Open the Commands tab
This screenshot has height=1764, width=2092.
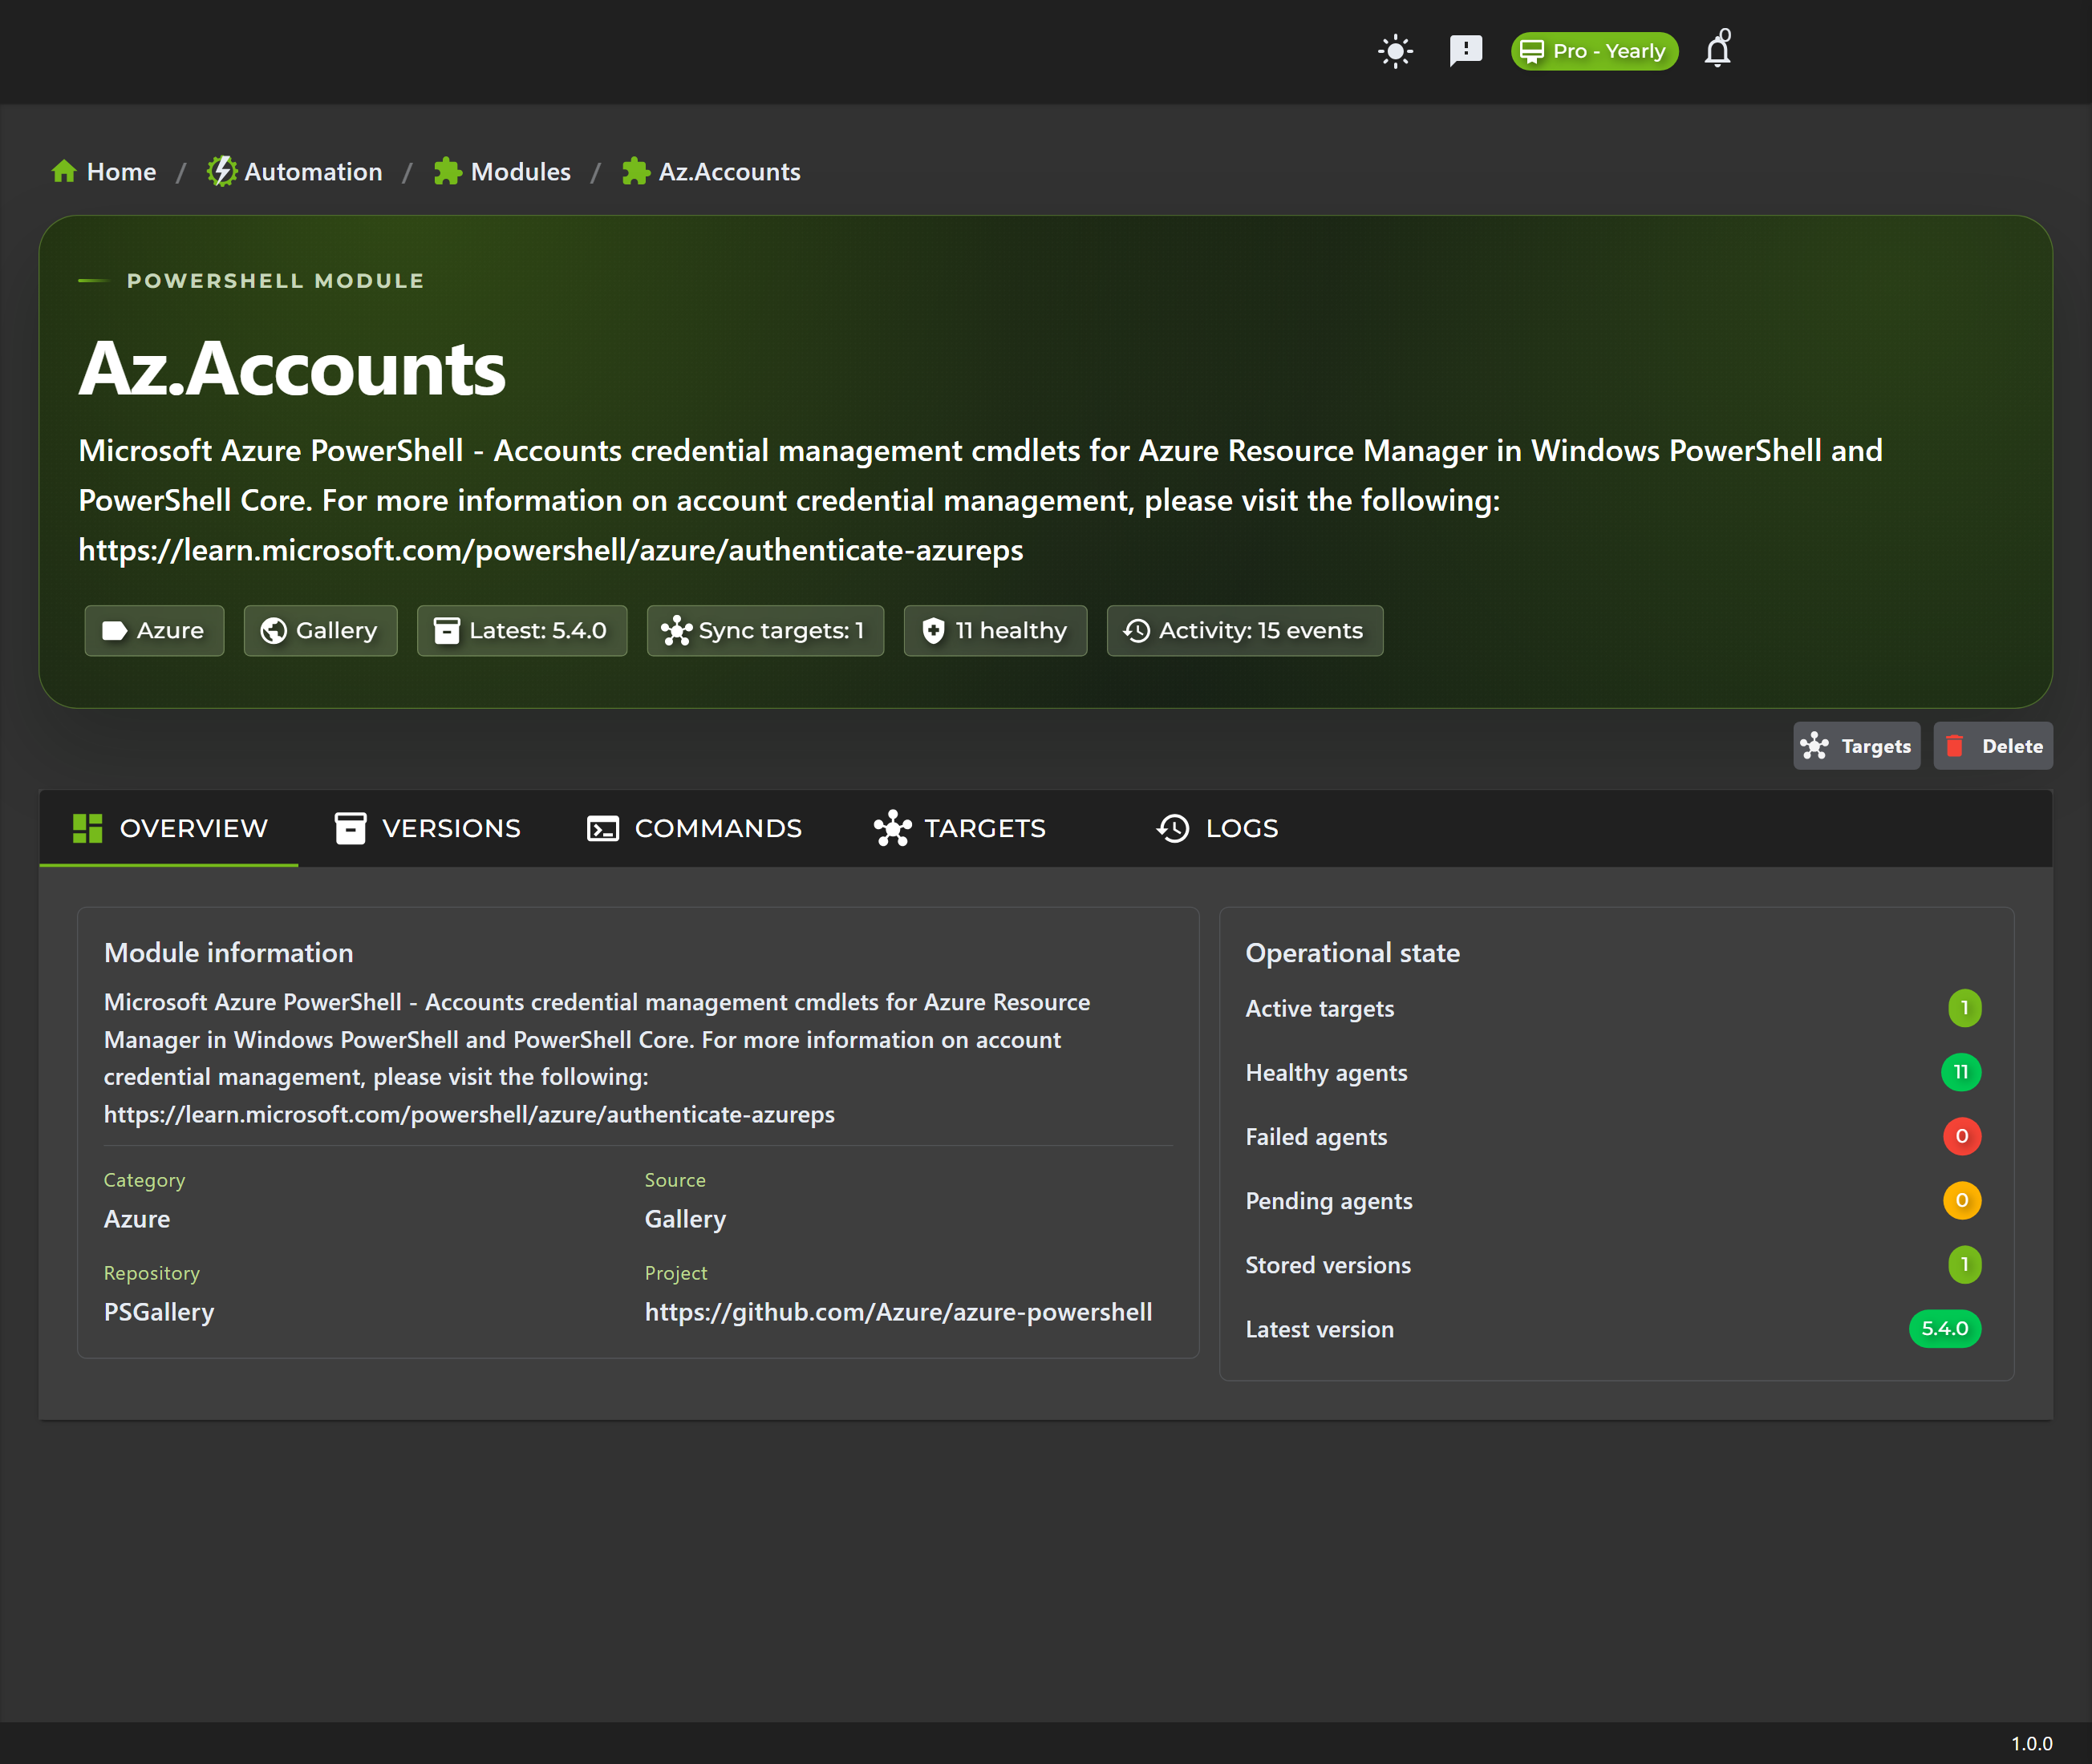pos(695,828)
